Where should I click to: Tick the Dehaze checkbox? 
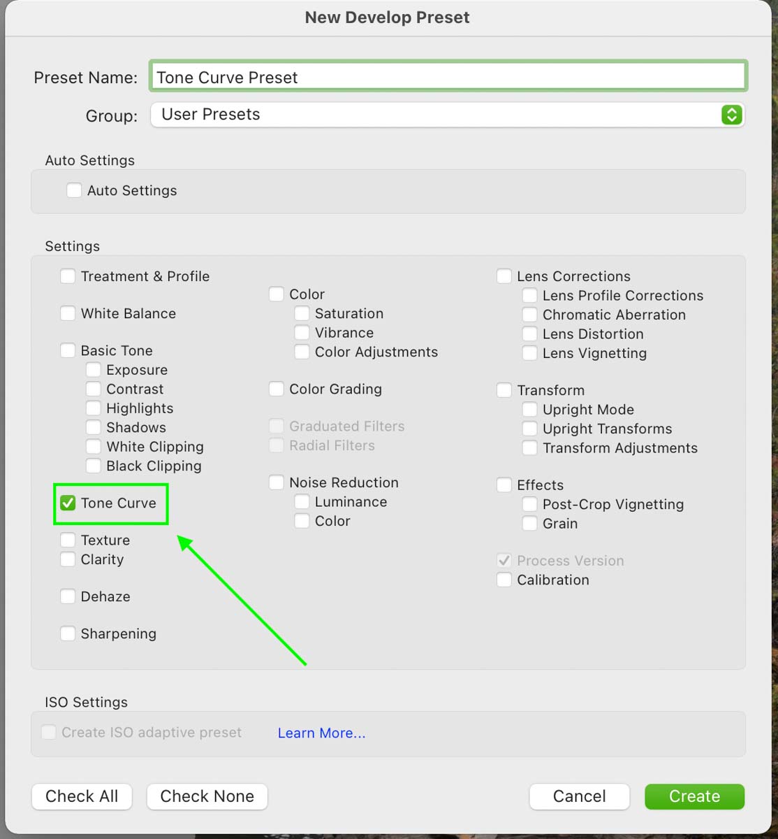68,596
